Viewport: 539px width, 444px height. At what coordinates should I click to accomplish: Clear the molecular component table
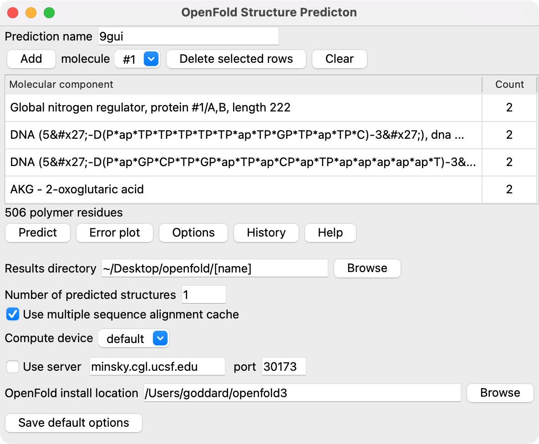tap(339, 59)
